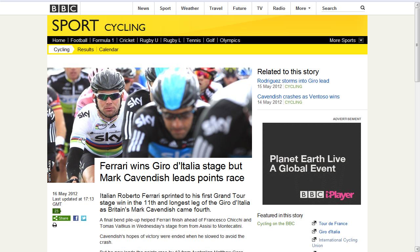
Task: Open the 23 comments bubble
Action: (x=56, y=211)
